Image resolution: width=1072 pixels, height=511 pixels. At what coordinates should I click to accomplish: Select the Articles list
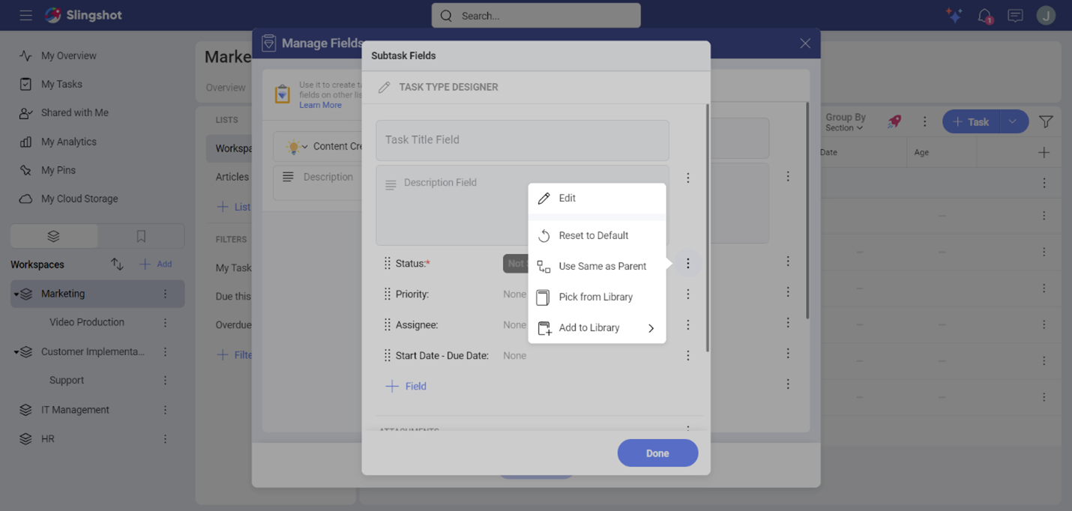232,177
